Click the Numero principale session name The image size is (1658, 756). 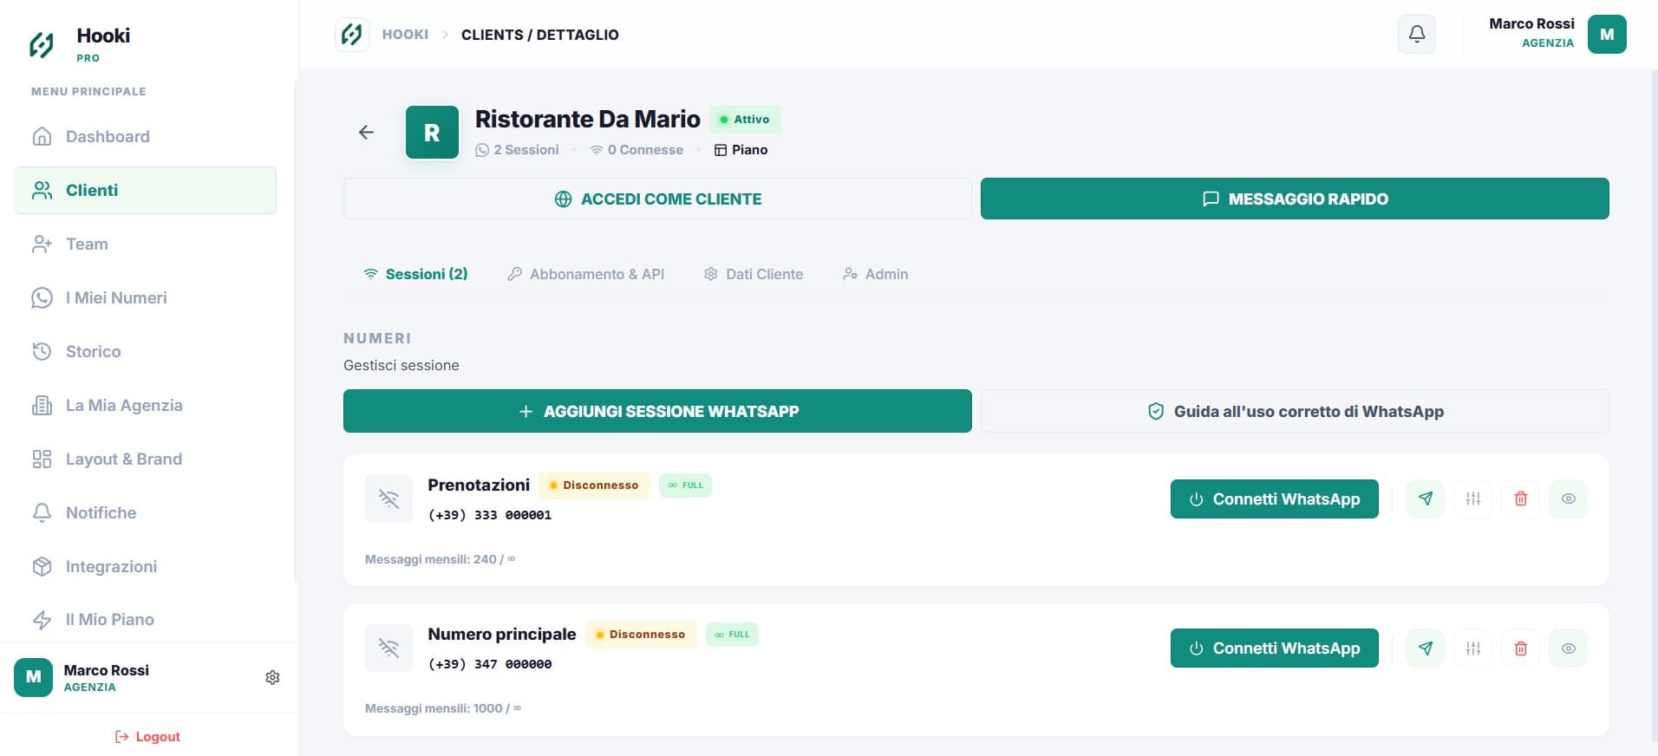tap(502, 634)
